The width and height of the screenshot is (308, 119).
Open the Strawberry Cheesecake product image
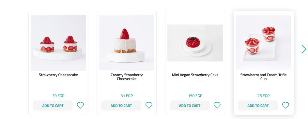tap(58, 43)
